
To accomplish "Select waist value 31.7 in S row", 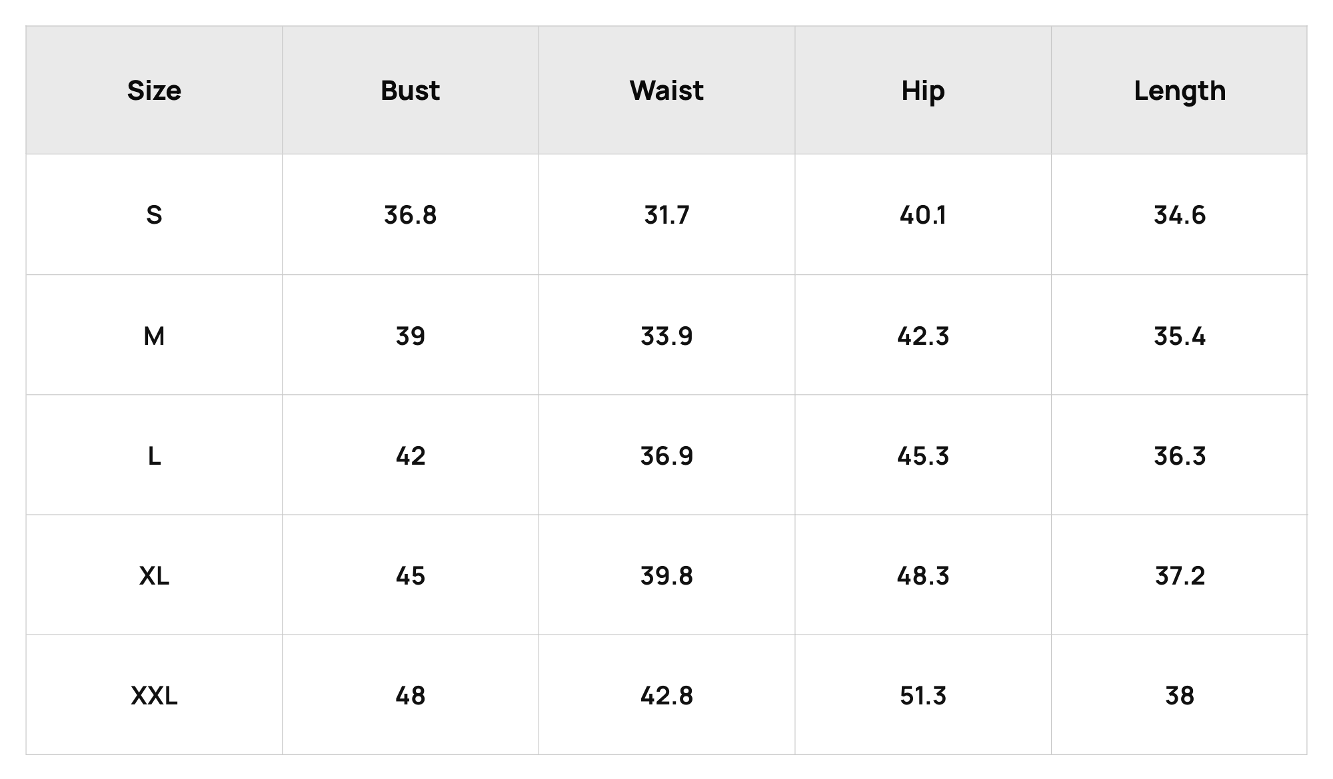I will (666, 215).
